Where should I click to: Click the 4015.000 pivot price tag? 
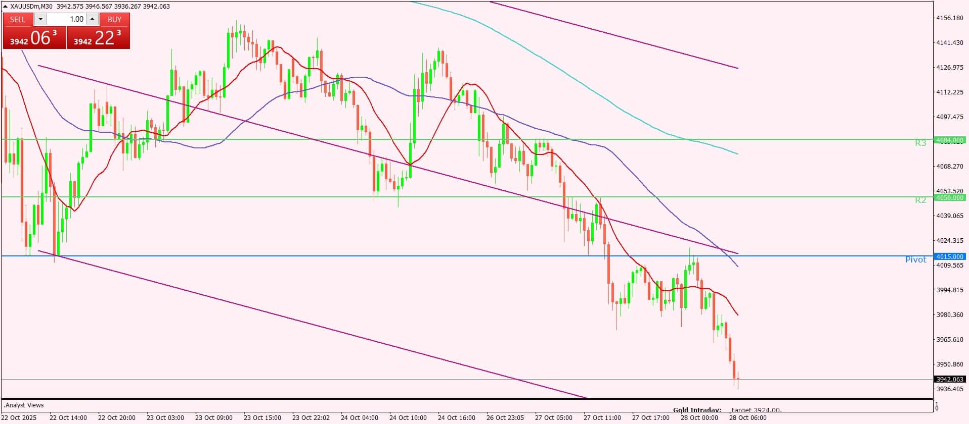point(950,256)
